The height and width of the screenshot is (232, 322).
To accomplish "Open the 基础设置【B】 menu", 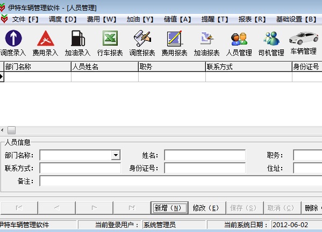I will [x=296, y=19].
